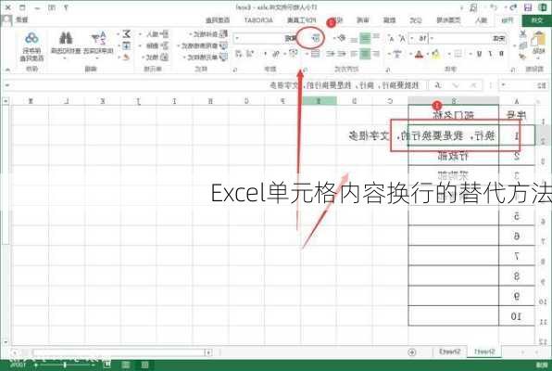The height and width of the screenshot is (371, 552).
Task: Click the 格式 Format cells button
Action: point(155,57)
